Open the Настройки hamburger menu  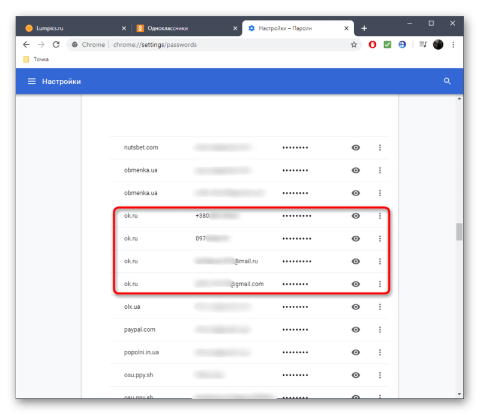click(x=32, y=82)
